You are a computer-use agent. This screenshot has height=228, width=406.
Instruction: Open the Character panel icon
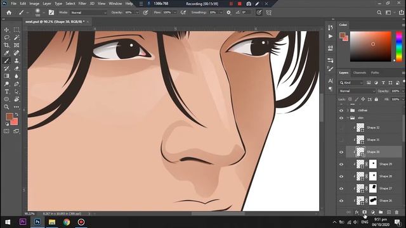(x=331, y=81)
